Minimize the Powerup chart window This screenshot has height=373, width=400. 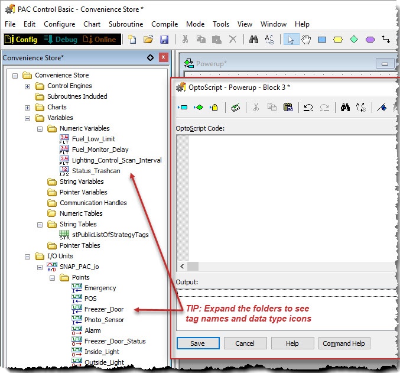385,64
